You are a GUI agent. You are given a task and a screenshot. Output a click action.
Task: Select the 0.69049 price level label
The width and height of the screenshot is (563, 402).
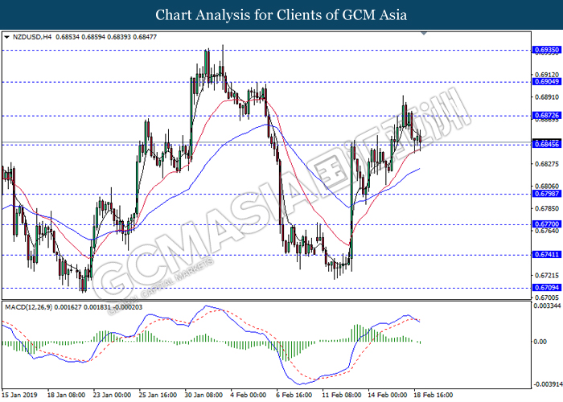click(x=546, y=81)
